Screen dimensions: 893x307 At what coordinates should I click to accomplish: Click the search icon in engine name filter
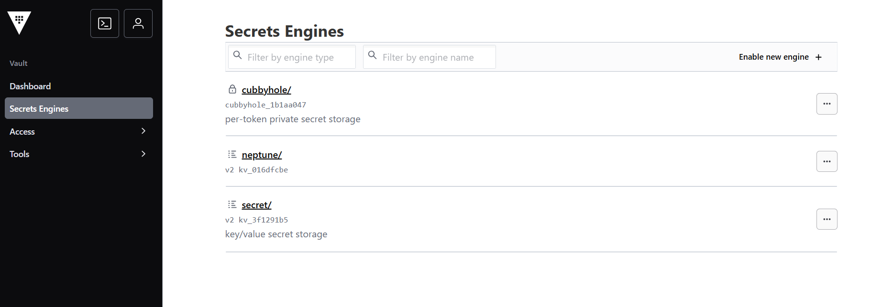tap(372, 55)
